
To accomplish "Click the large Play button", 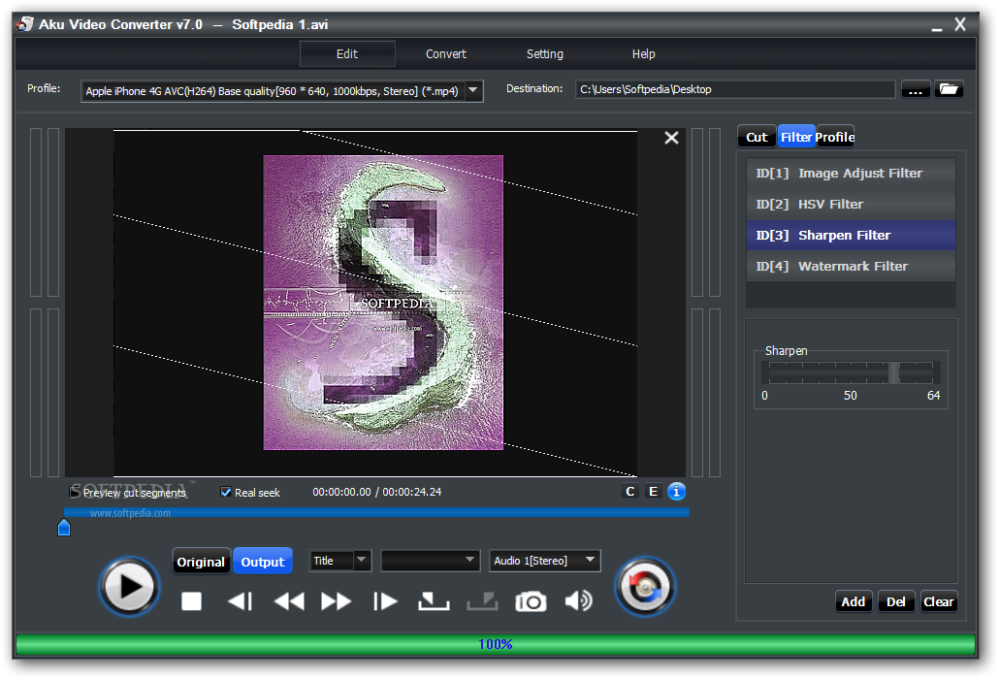I will (129, 587).
